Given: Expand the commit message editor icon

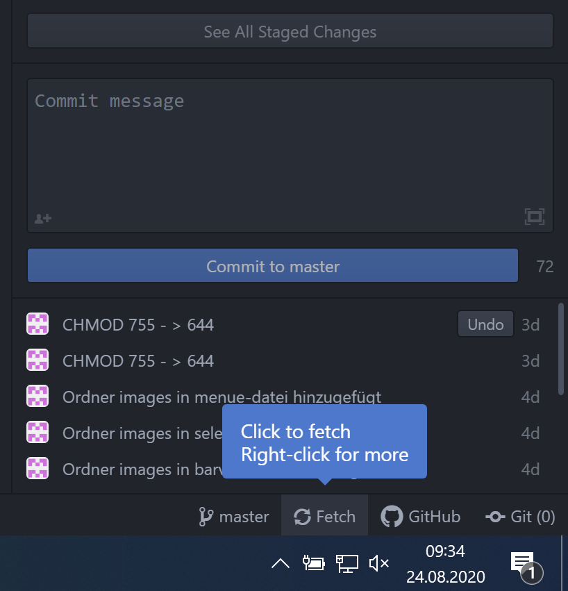Looking at the screenshot, I should (x=534, y=217).
